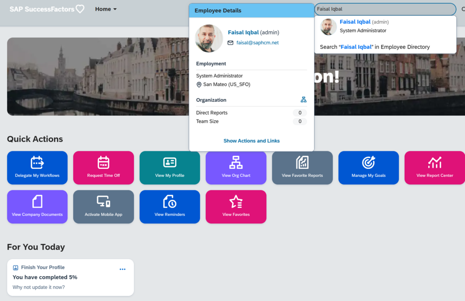The image size is (465, 301).
Task: Click Show Actions and Links
Action: (x=252, y=141)
